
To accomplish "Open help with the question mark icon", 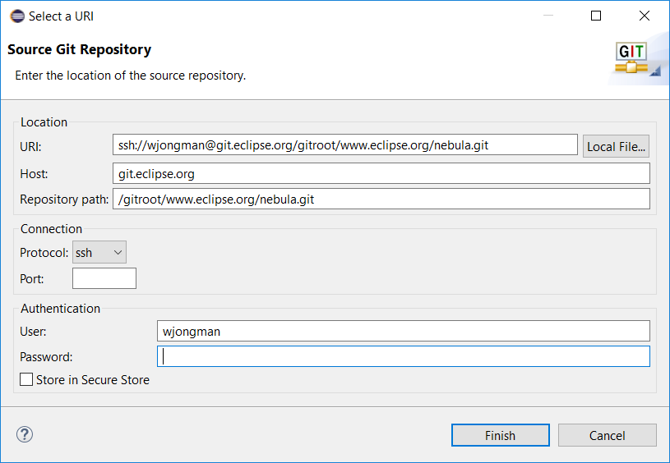I will [25, 434].
